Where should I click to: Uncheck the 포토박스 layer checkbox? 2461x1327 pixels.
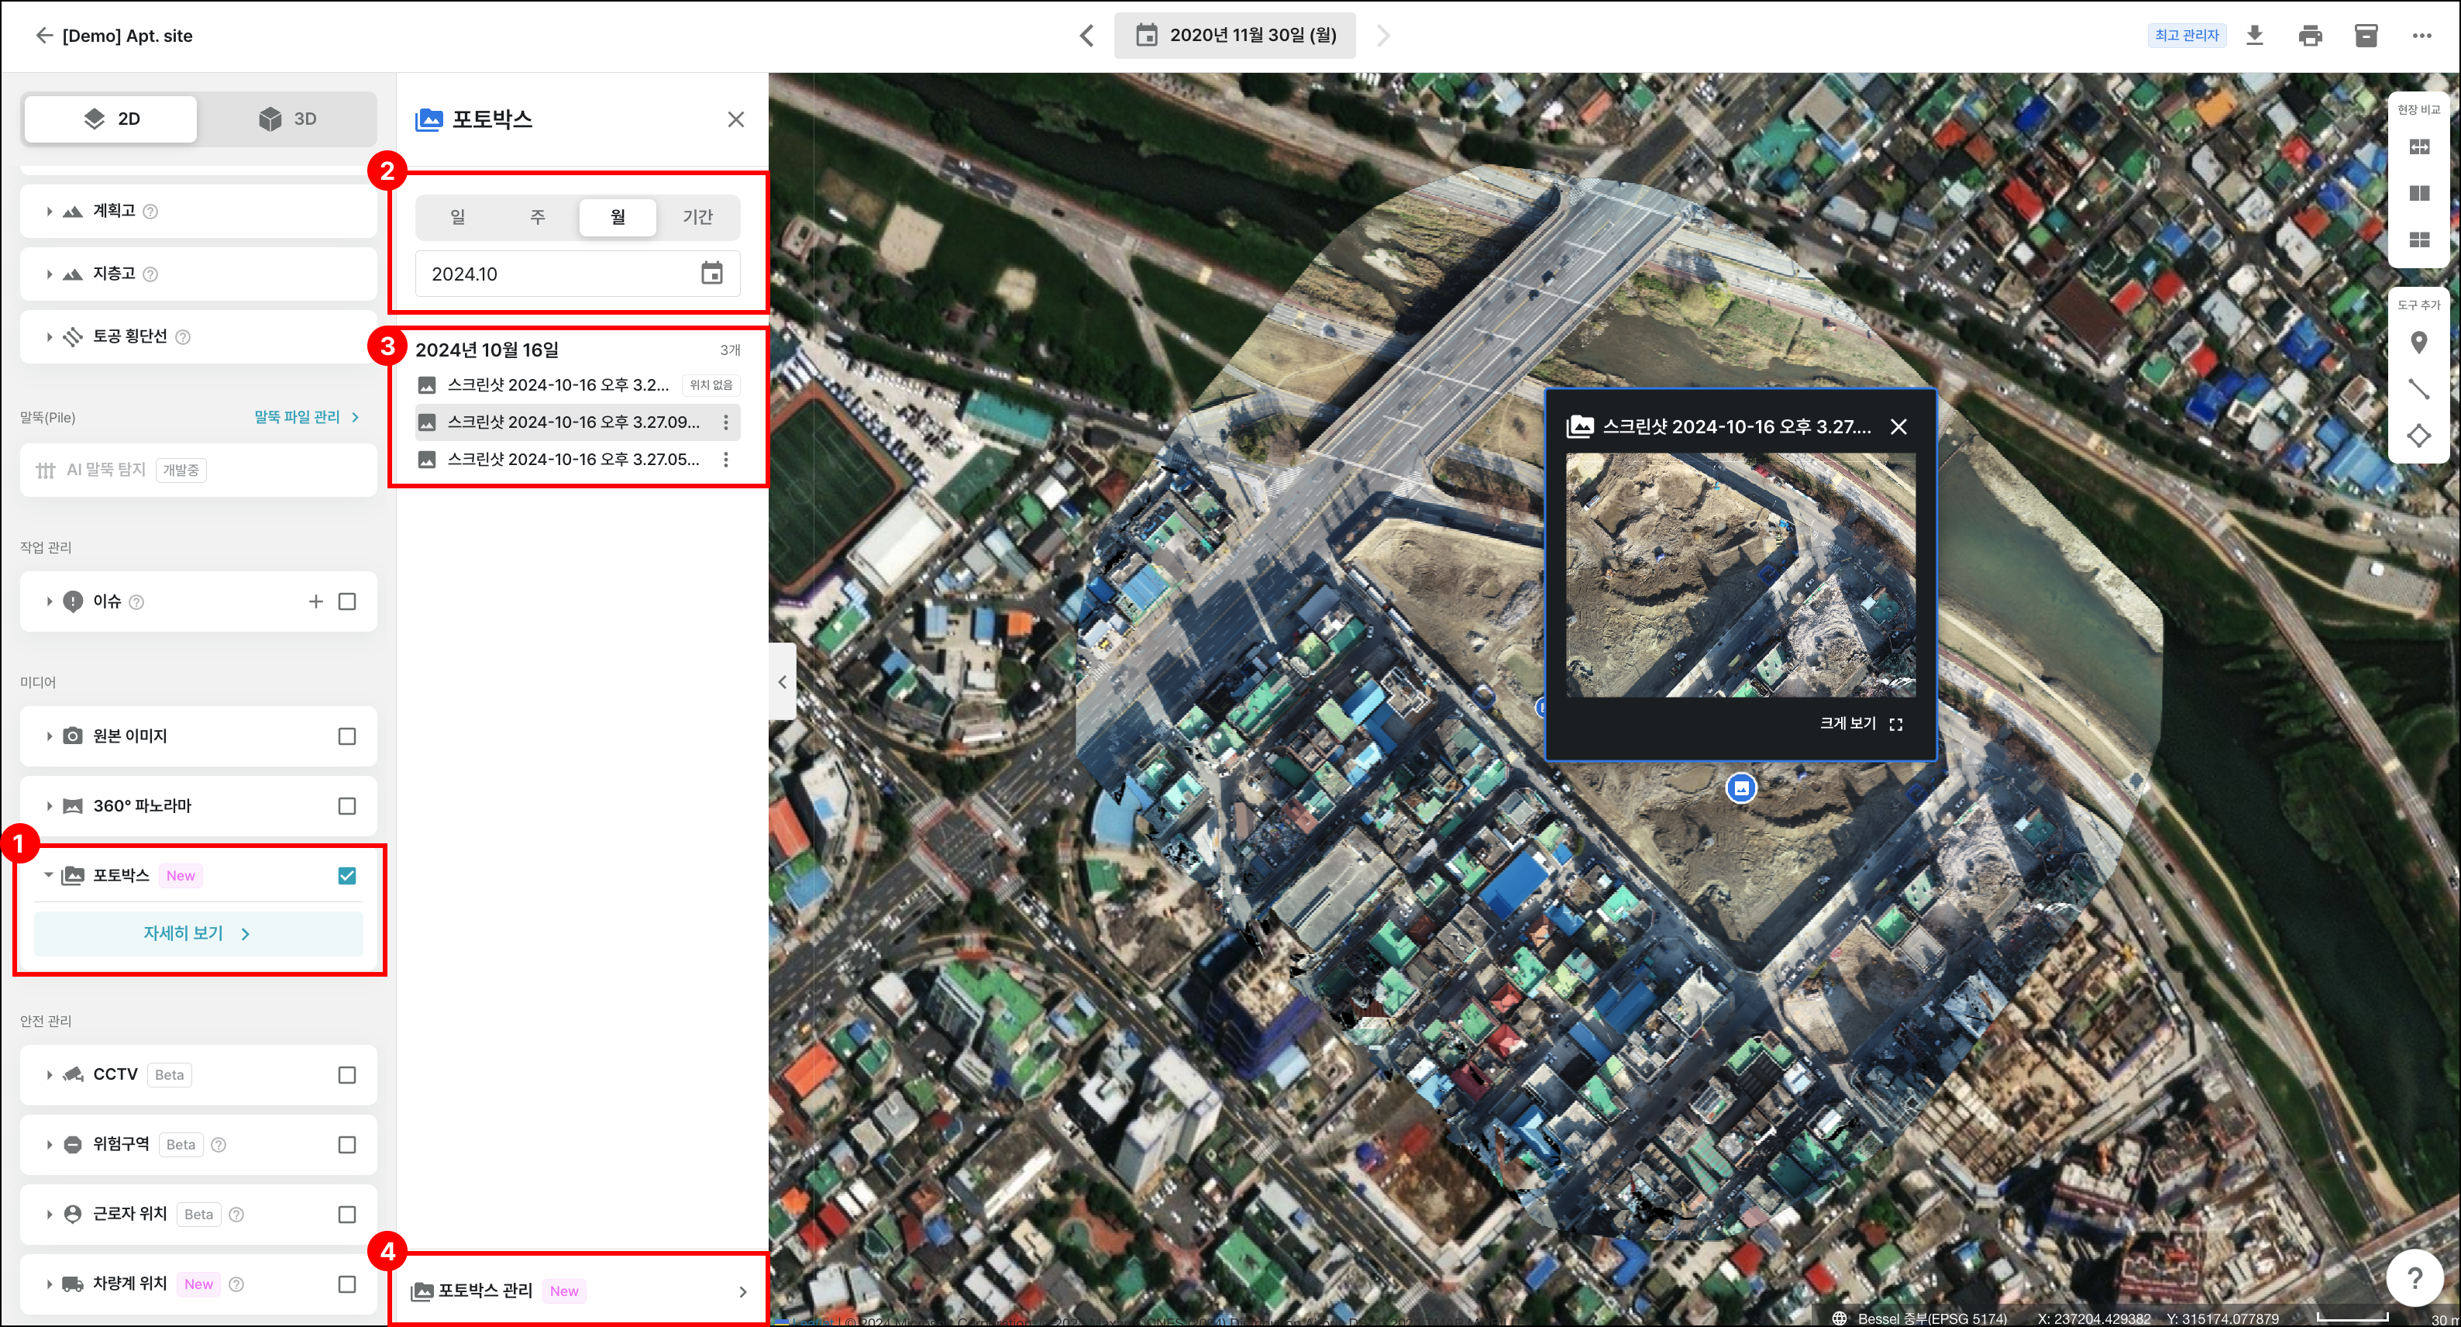[x=347, y=876]
